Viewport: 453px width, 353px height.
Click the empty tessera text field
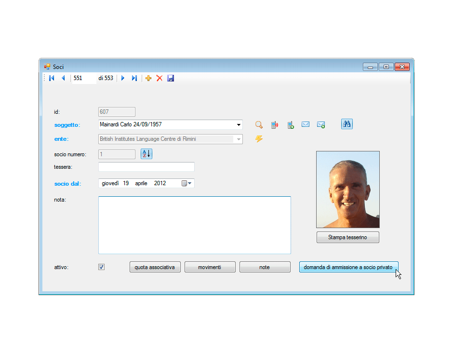[x=147, y=167]
